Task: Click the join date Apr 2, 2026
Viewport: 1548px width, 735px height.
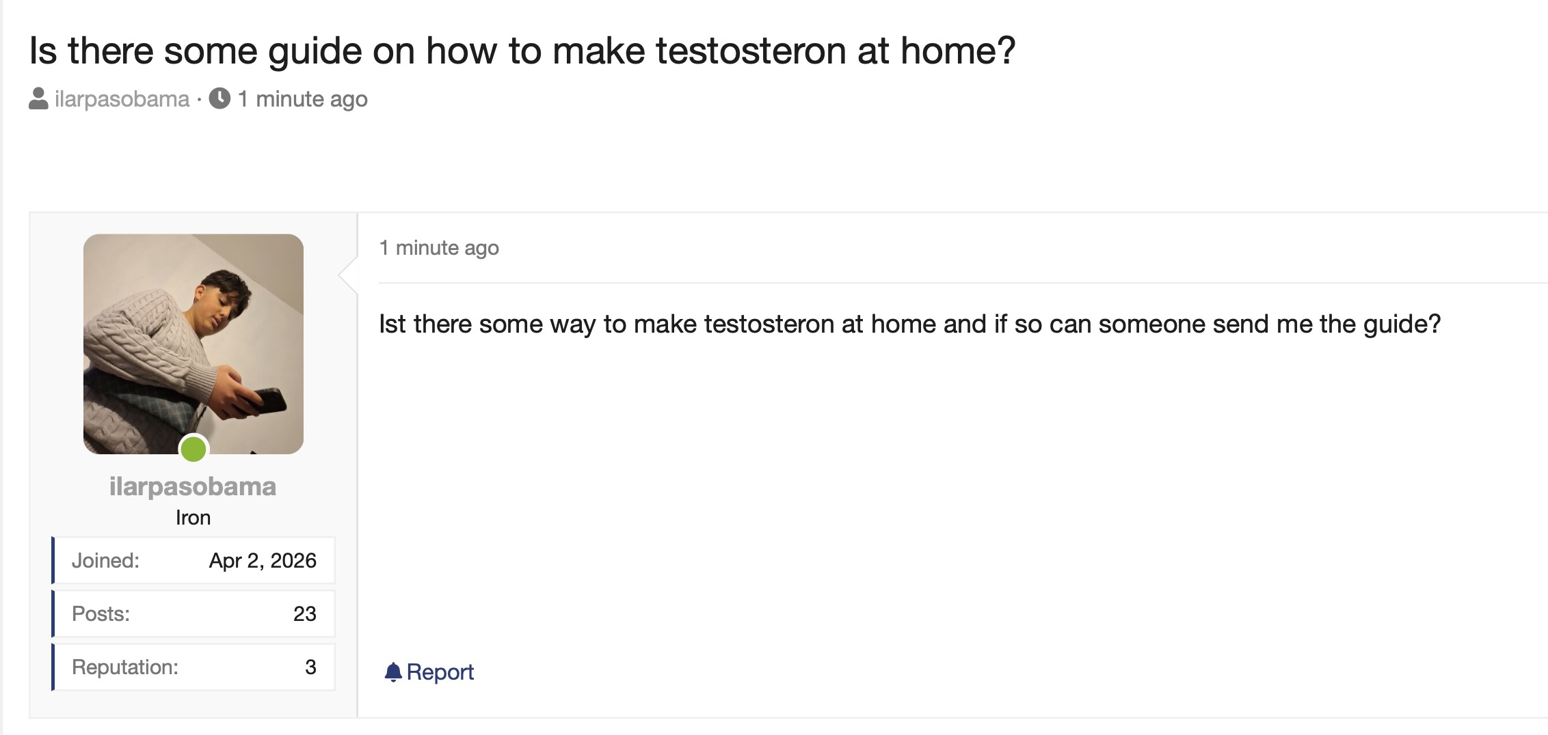Action: (x=263, y=561)
